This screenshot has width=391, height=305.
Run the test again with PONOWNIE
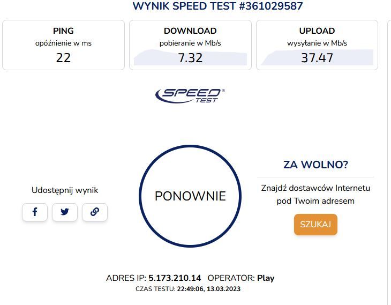190,196
